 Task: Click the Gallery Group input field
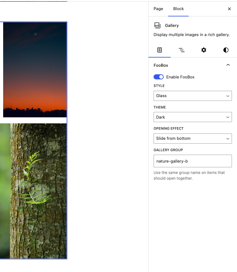click(193, 161)
